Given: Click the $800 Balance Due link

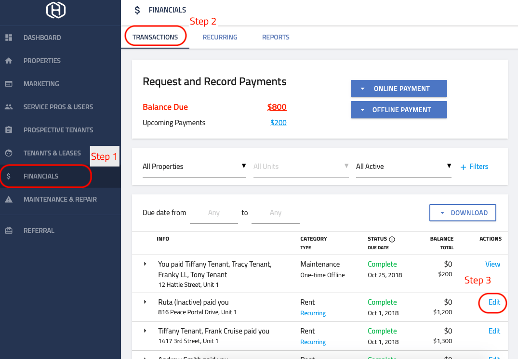Looking at the screenshot, I should point(277,106).
